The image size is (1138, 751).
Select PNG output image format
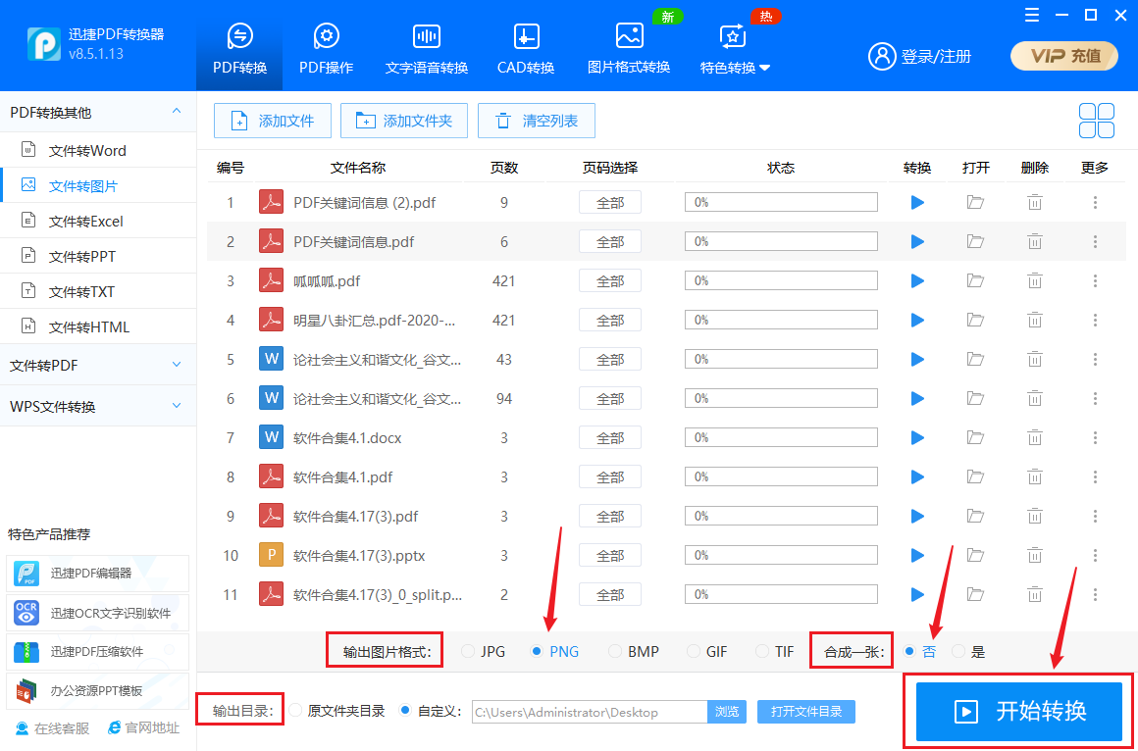[555, 652]
